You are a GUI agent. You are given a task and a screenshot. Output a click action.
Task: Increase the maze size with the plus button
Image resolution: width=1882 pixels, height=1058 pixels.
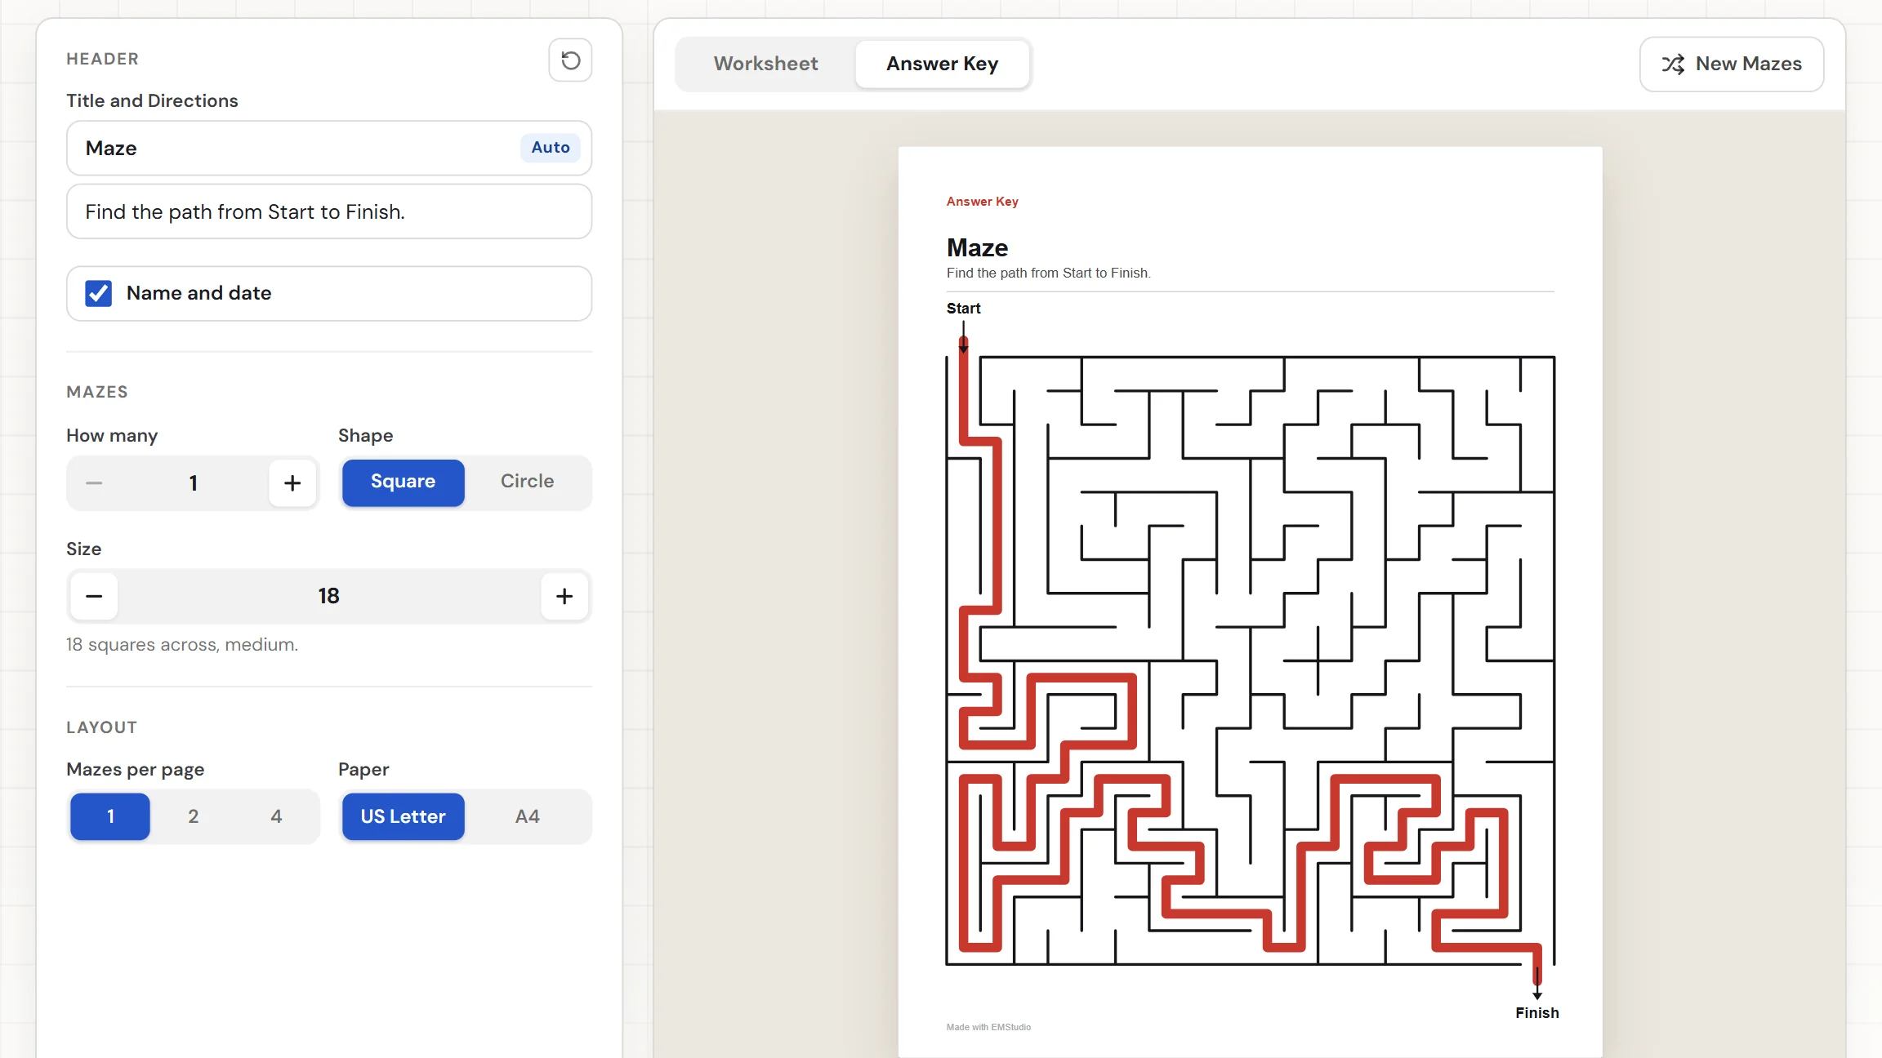tap(564, 596)
